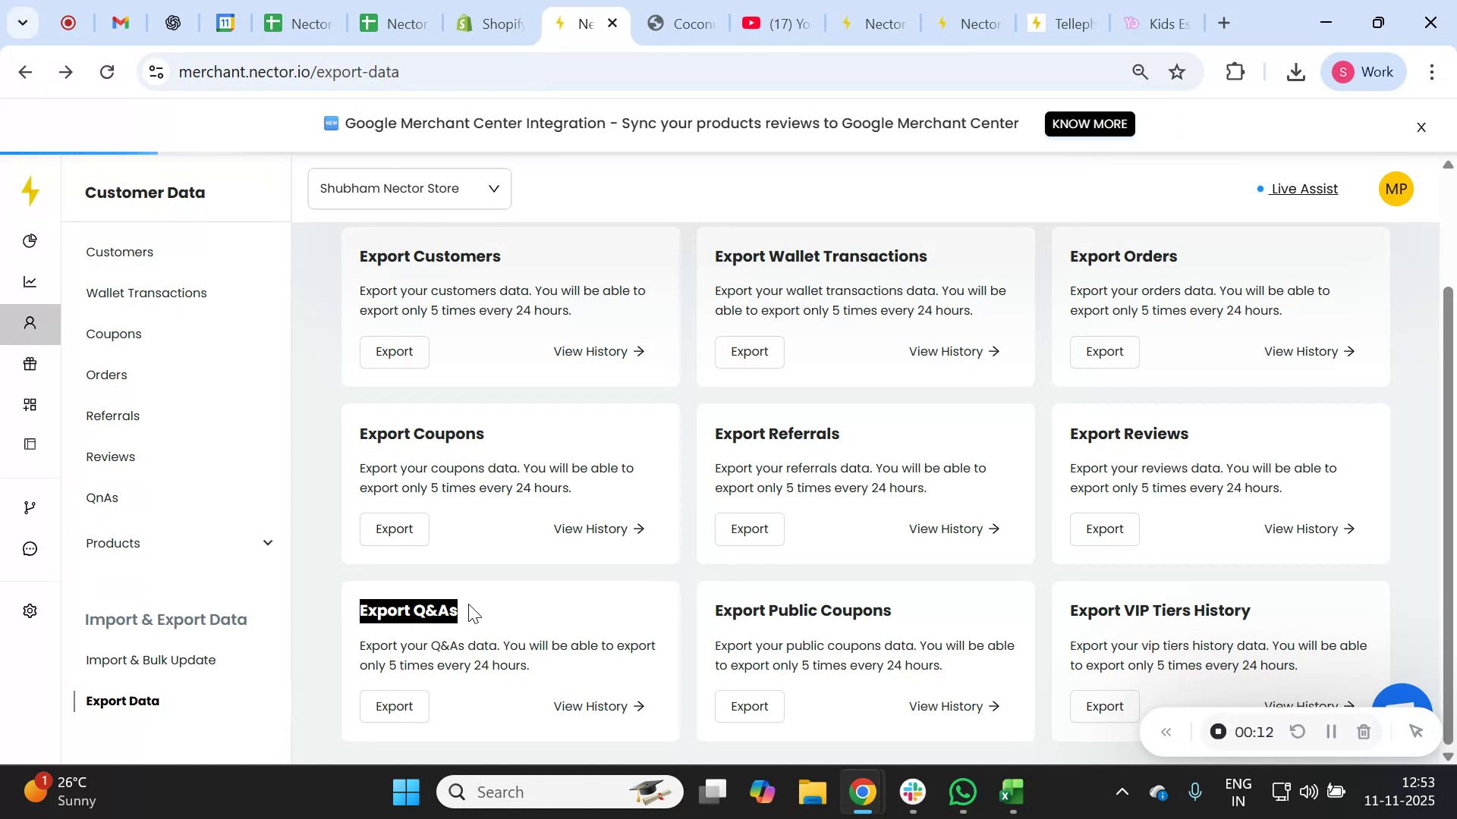The image size is (1457, 819).
Task: Toggle cursor highlight in recorder toolbar
Action: pos(1416,731)
